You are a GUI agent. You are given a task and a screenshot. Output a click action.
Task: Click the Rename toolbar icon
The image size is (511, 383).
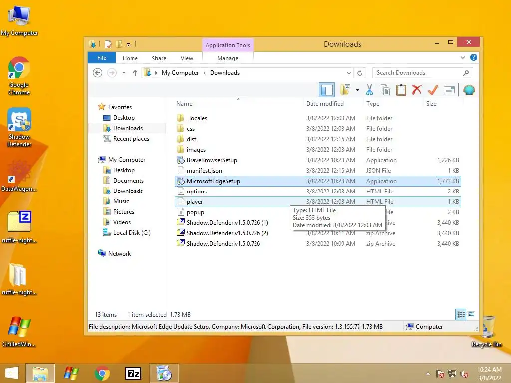point(449,90)
